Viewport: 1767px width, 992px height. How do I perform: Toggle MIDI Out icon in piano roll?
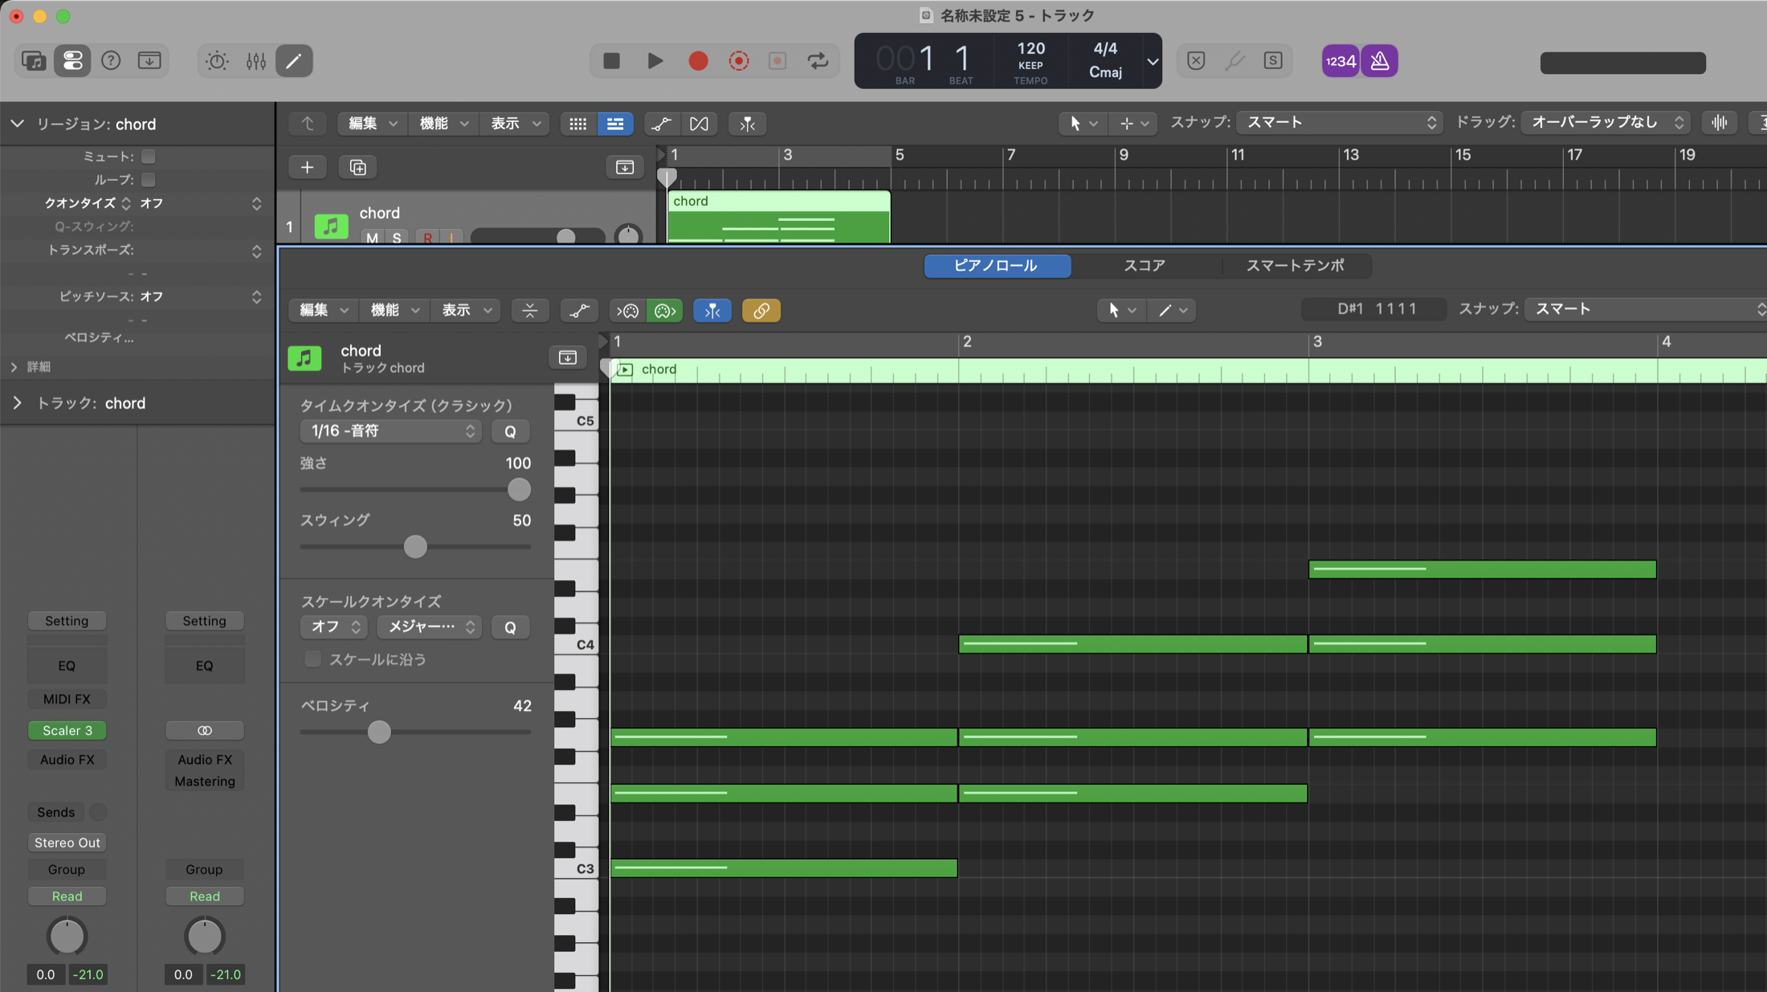pyautogui.click(x=664, y=311)
